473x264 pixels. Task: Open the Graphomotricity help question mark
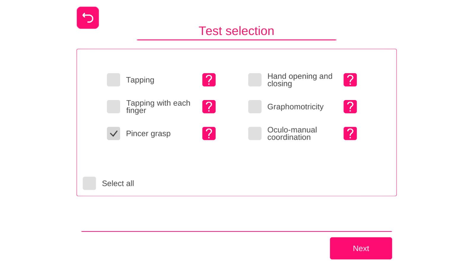click(350, 107)
